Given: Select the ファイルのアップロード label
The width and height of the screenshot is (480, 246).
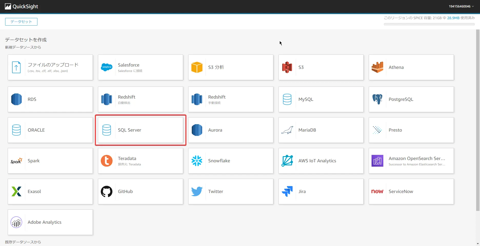Looking at the screenshot, I should [53, 65].
